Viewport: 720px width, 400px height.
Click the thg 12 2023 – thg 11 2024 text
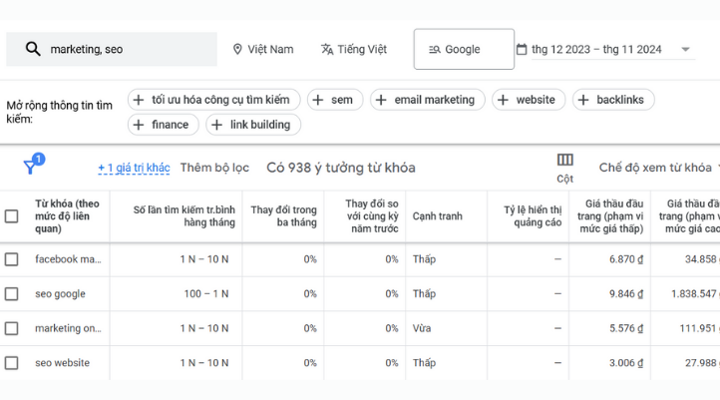[596, 49]
